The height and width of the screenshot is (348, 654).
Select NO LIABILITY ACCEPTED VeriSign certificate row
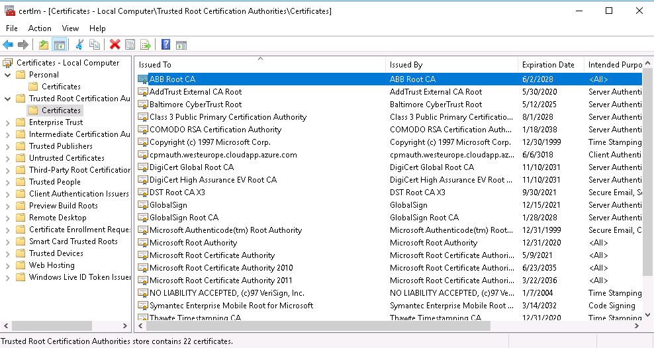click(390, 293)
